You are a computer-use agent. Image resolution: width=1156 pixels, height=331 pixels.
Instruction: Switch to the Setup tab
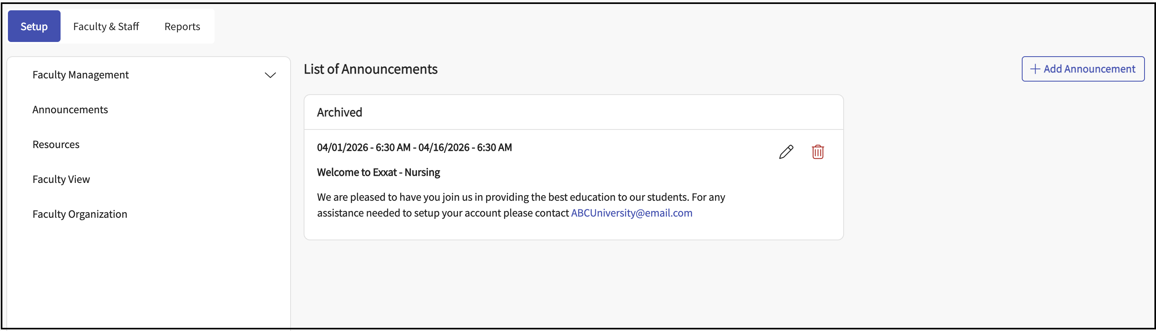pos(34,27)
